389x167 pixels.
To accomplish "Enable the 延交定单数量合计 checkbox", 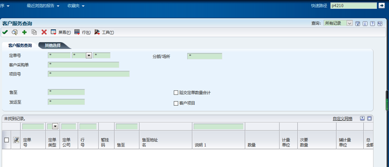I will point(176,93).
